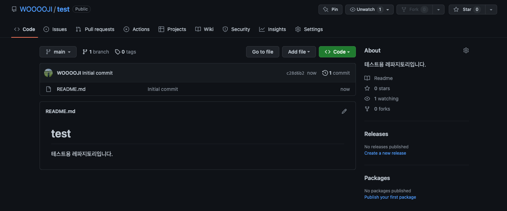Image resolution: width=507 pixels, height=211 pixels.
Task: View the Insights tab
Action: (x=273, y=29)
